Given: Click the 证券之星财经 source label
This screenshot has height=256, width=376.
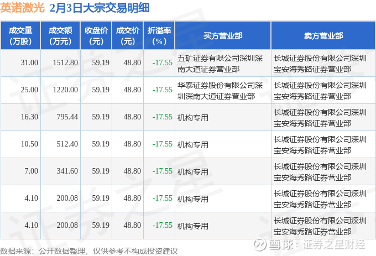Looking at the screenshot, I should [334, 245].
